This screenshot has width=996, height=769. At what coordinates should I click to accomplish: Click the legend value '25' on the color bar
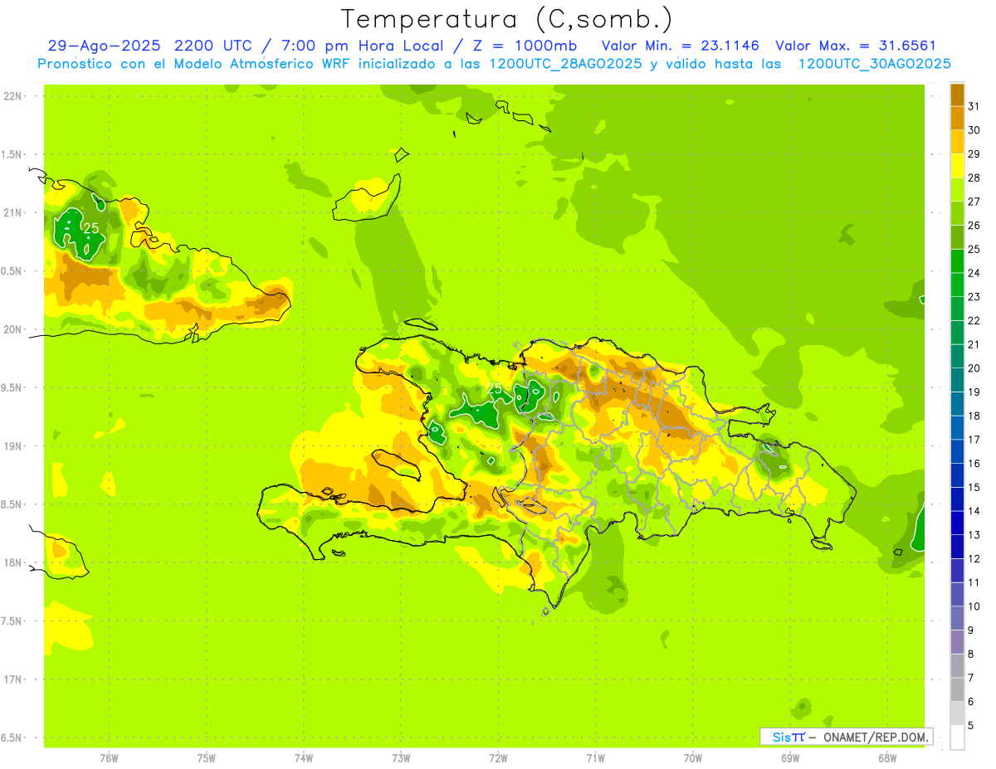pos(974,249)
